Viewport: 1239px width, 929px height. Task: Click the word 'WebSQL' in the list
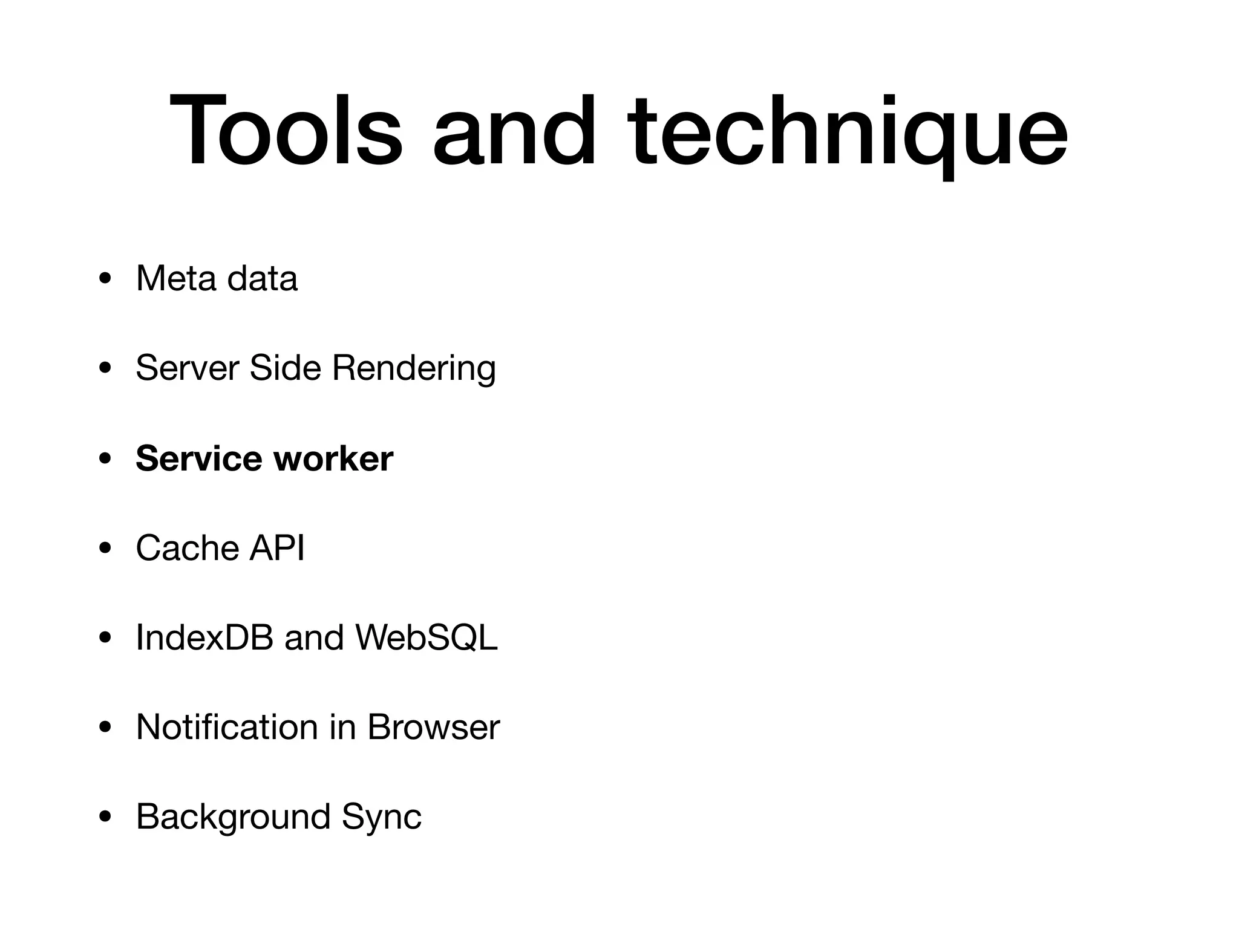click(426, 637)
